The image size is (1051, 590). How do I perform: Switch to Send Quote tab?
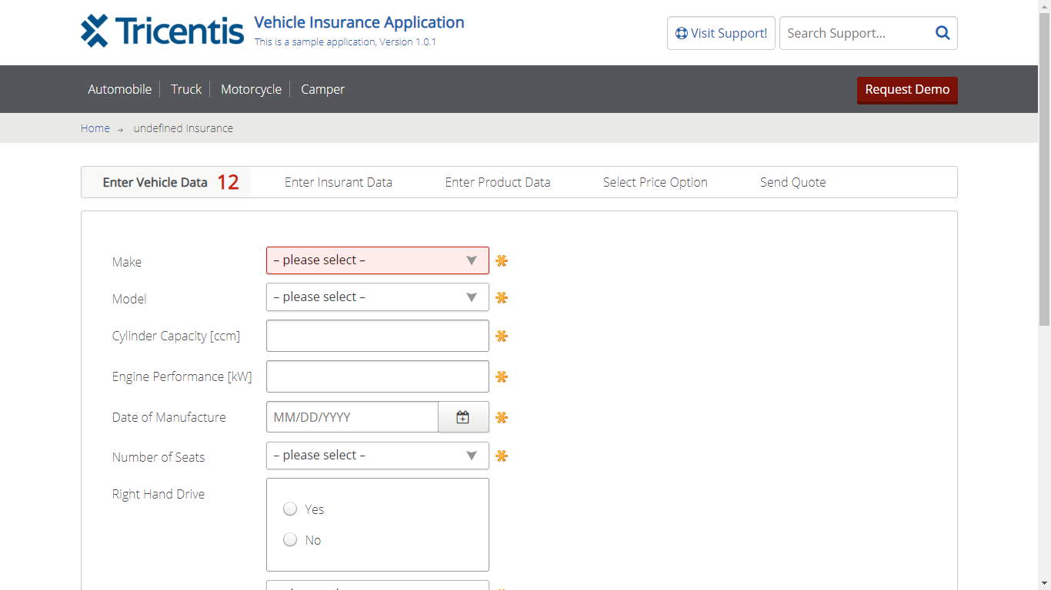(793, 182)
